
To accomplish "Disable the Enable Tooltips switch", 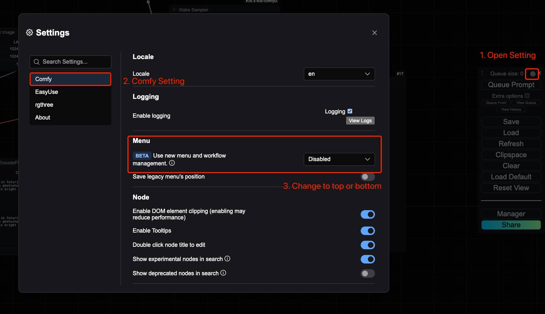I will click(367, 231).
